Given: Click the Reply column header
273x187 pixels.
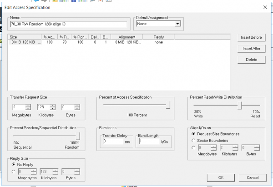Looking at the screenshot, I should [159, 37].
